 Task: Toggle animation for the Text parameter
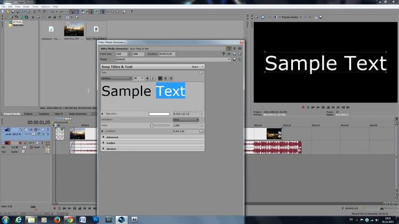(201, 72)
